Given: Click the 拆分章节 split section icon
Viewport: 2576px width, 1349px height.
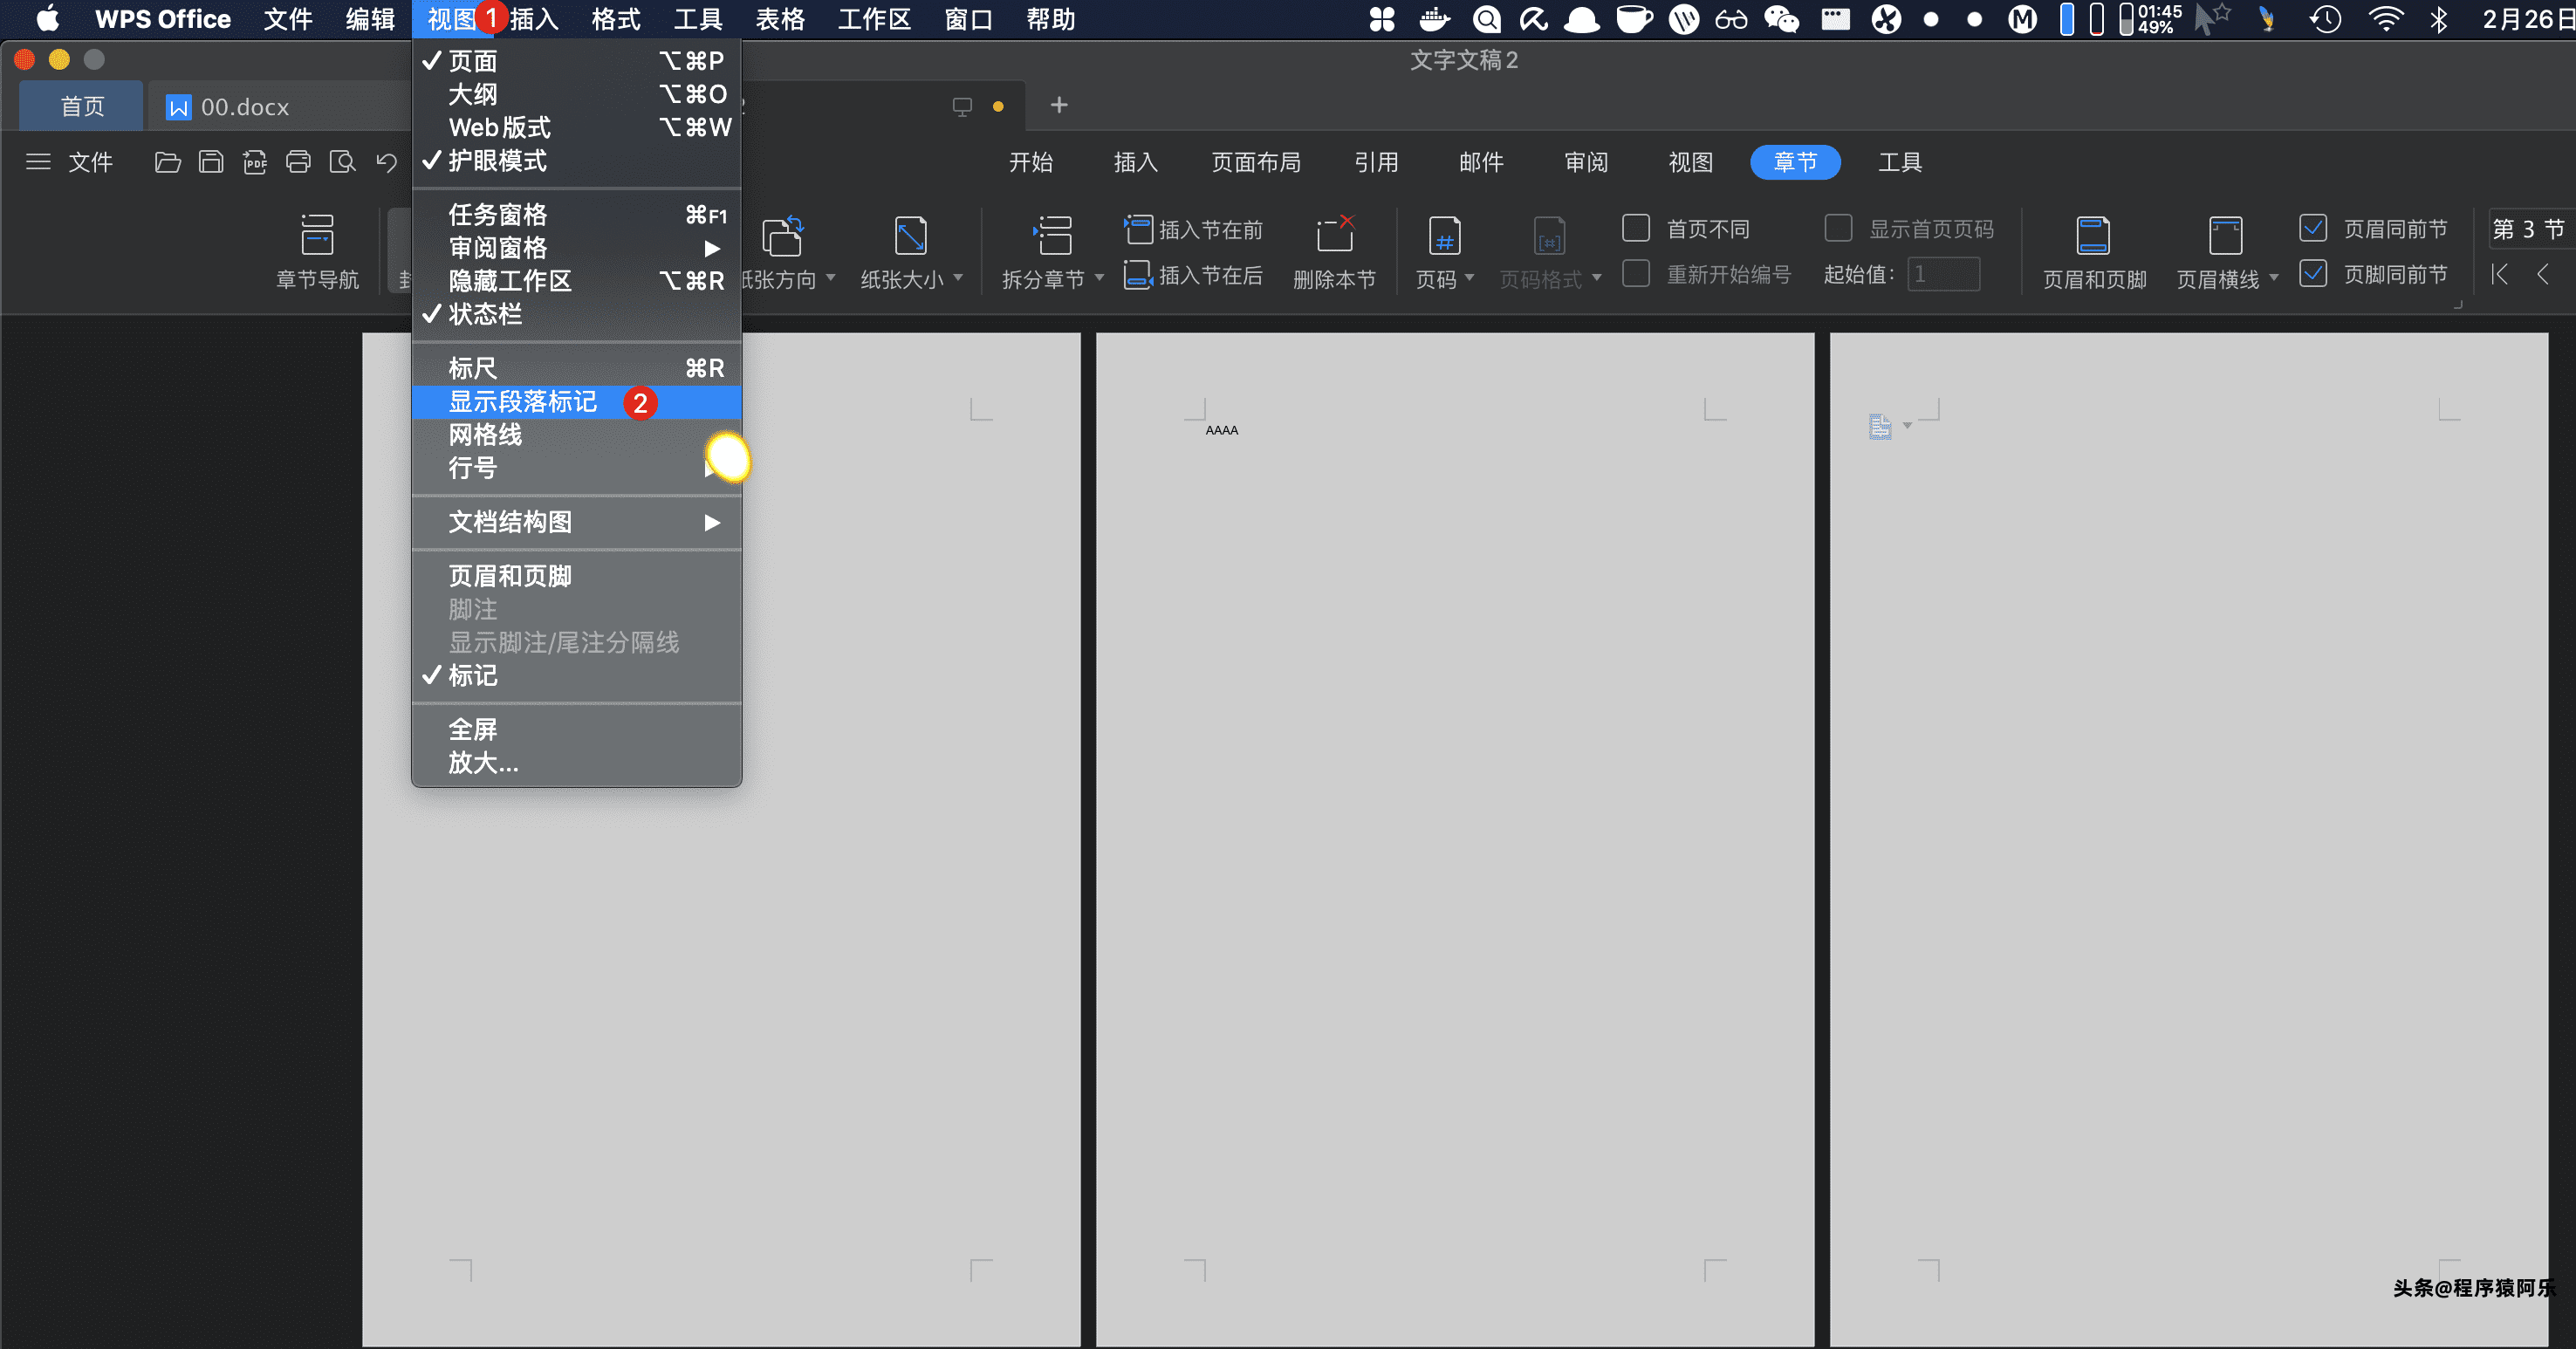Looking at the screenshot, I should 1052,236.
